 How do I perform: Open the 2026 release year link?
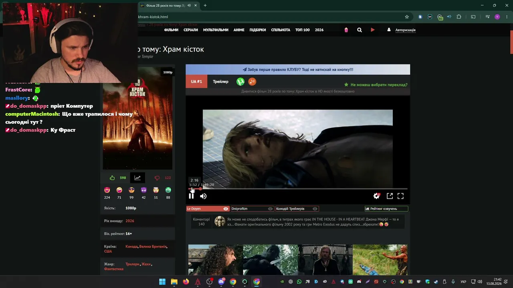coord(130,221)
